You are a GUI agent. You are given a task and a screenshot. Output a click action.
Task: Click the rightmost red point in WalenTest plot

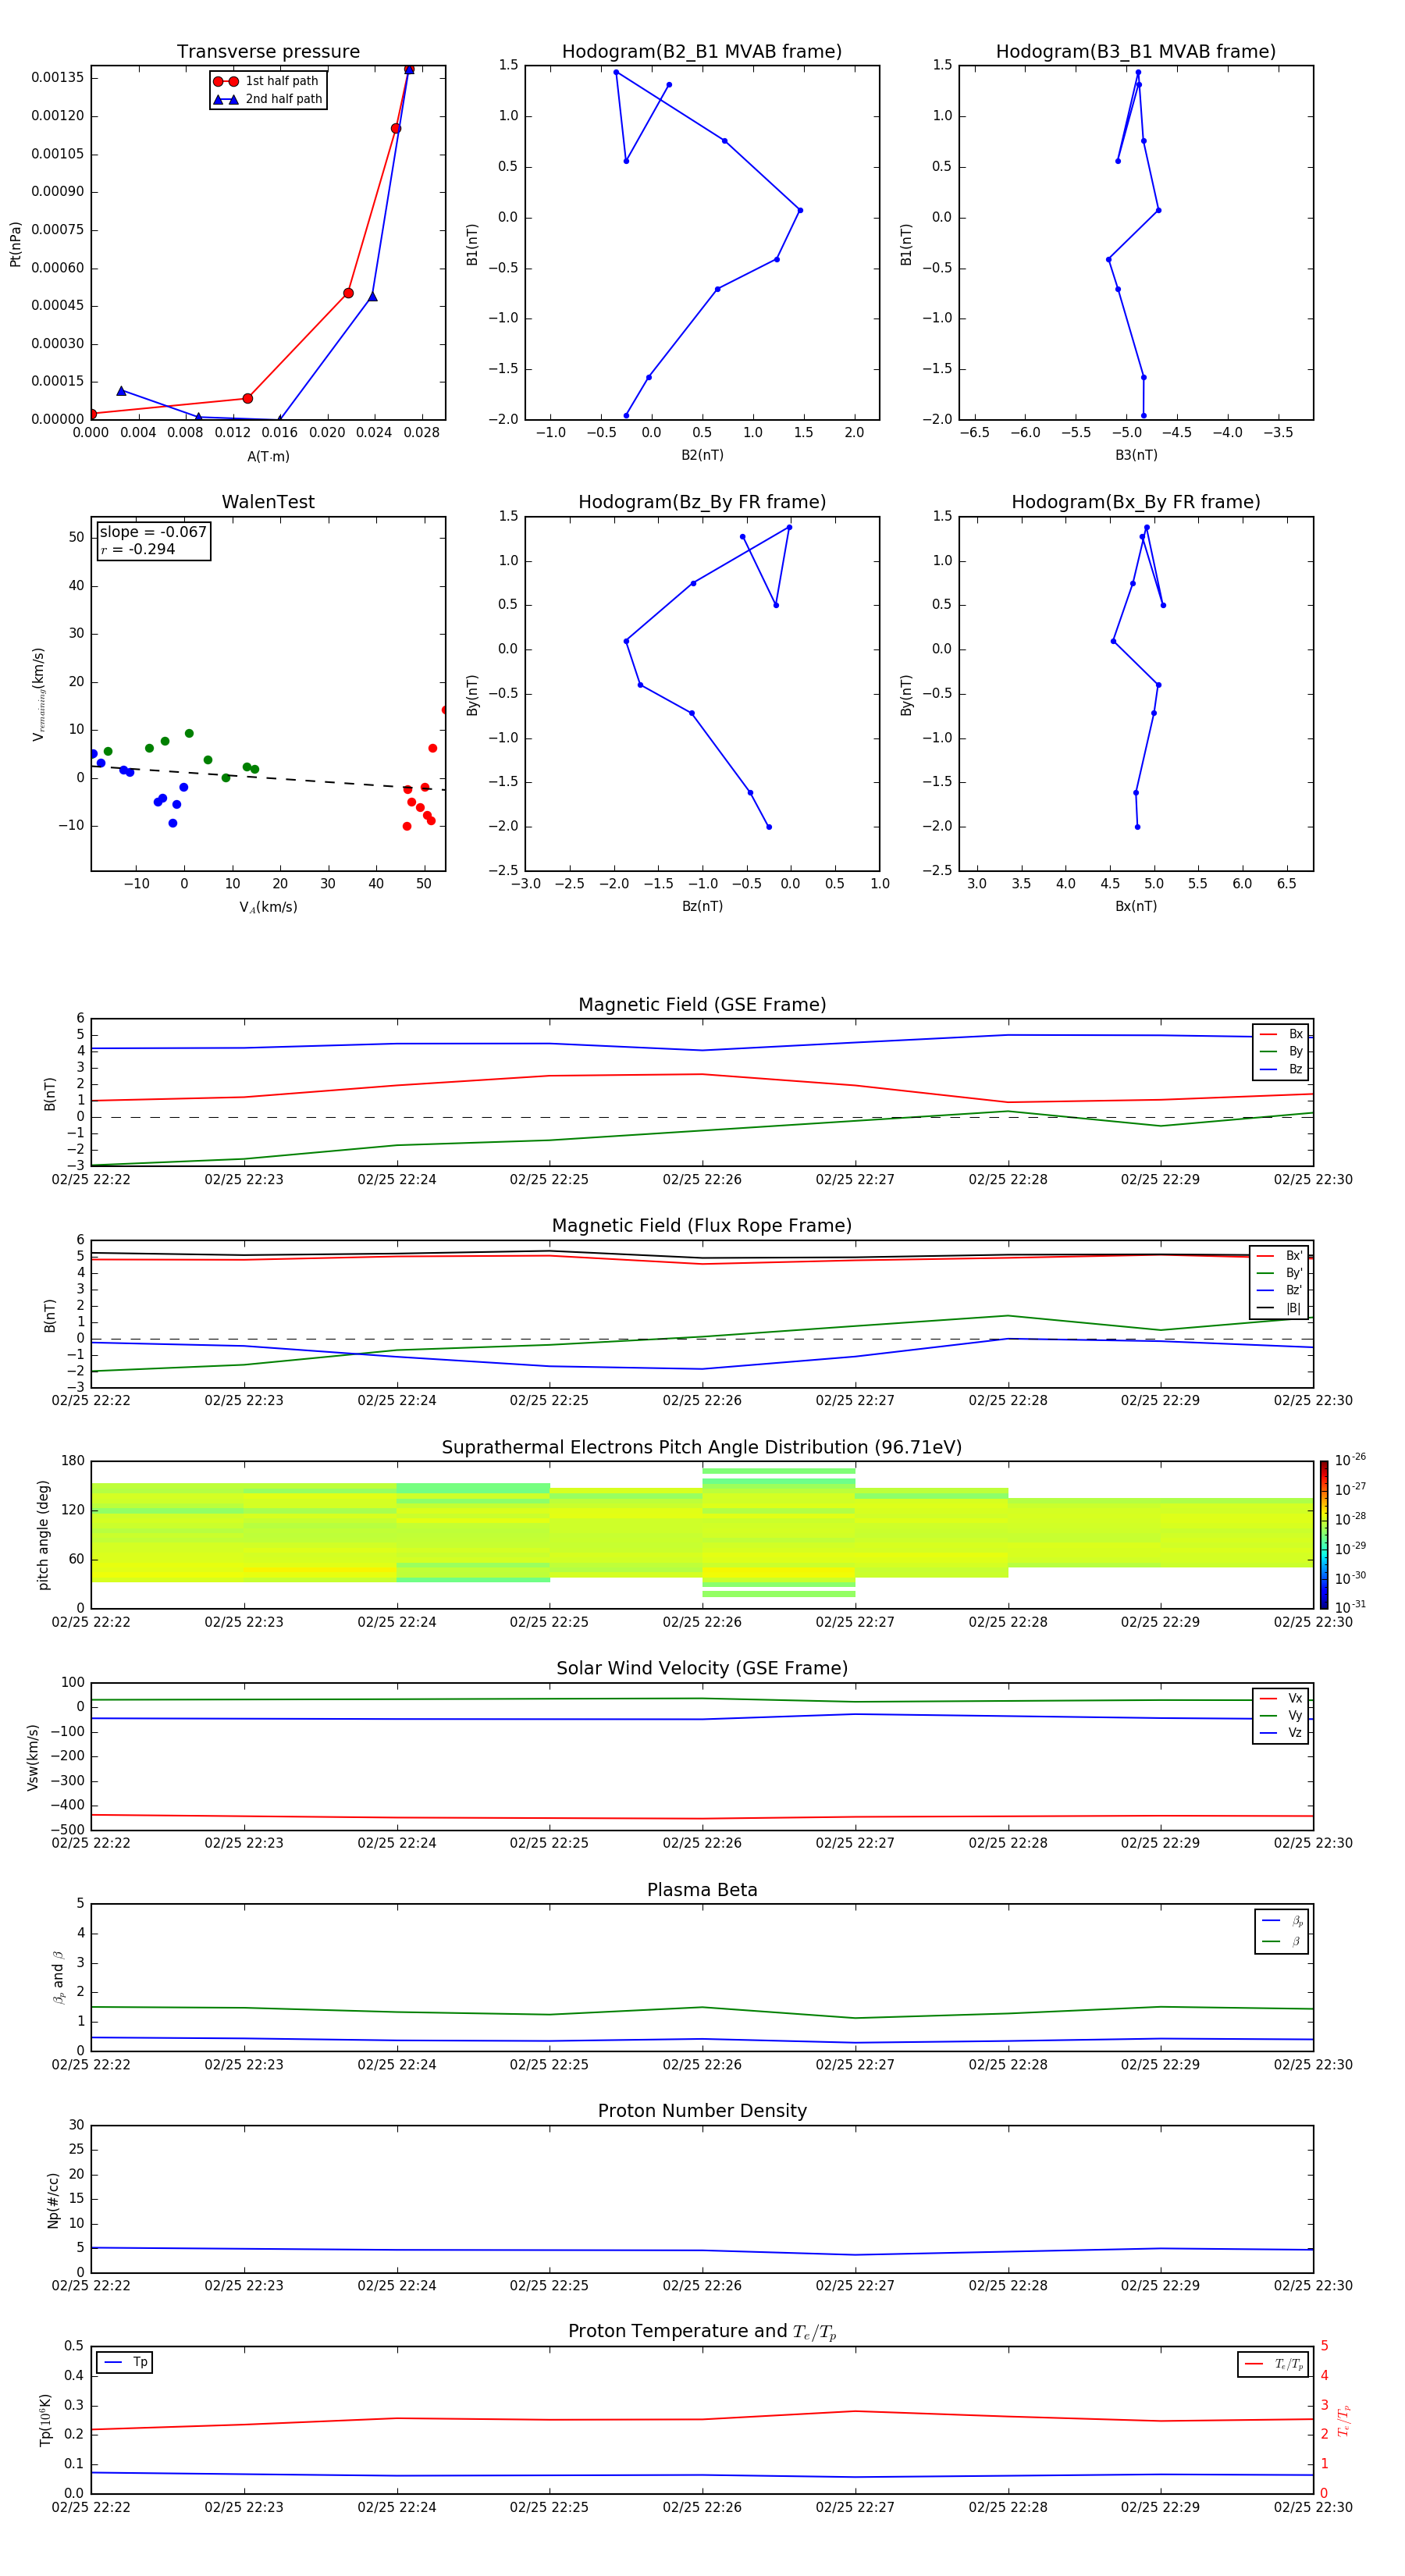(444, 710)
